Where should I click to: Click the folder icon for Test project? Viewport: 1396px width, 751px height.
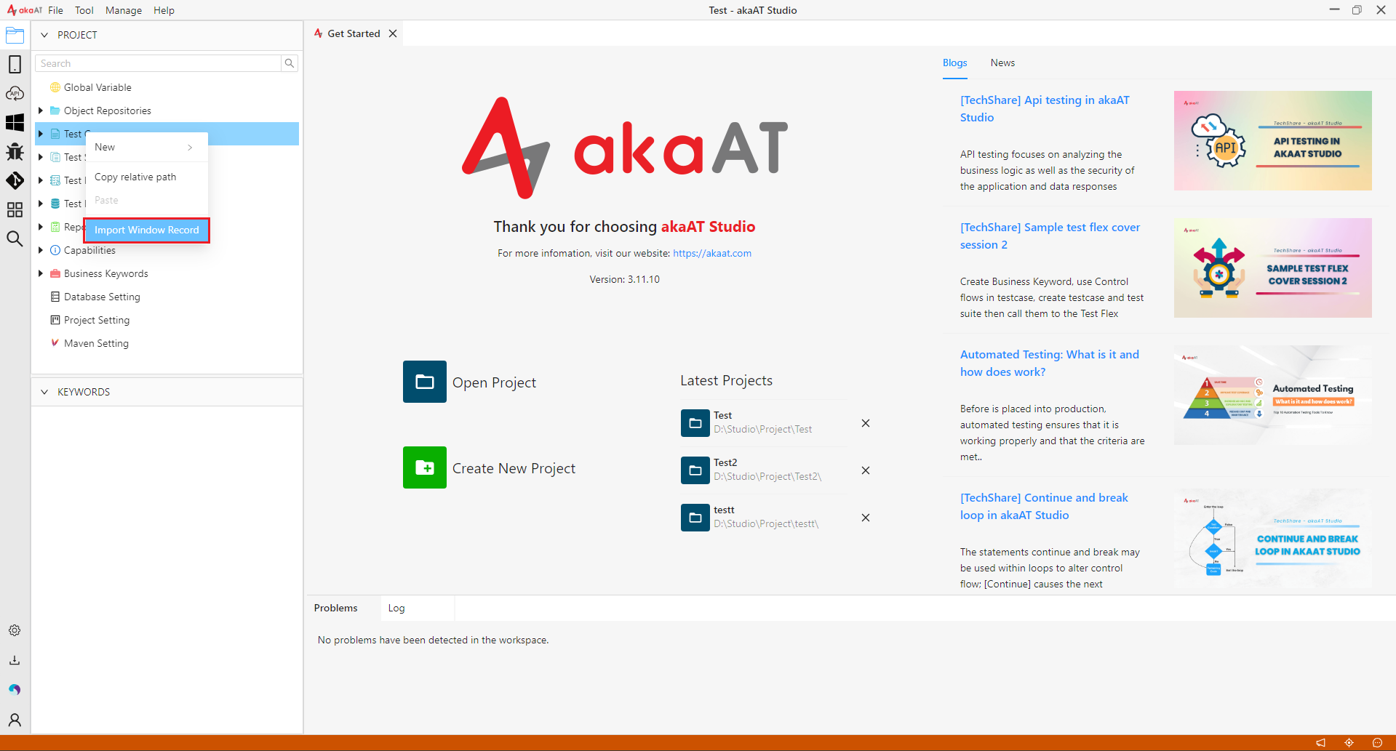tap(695, 422)
